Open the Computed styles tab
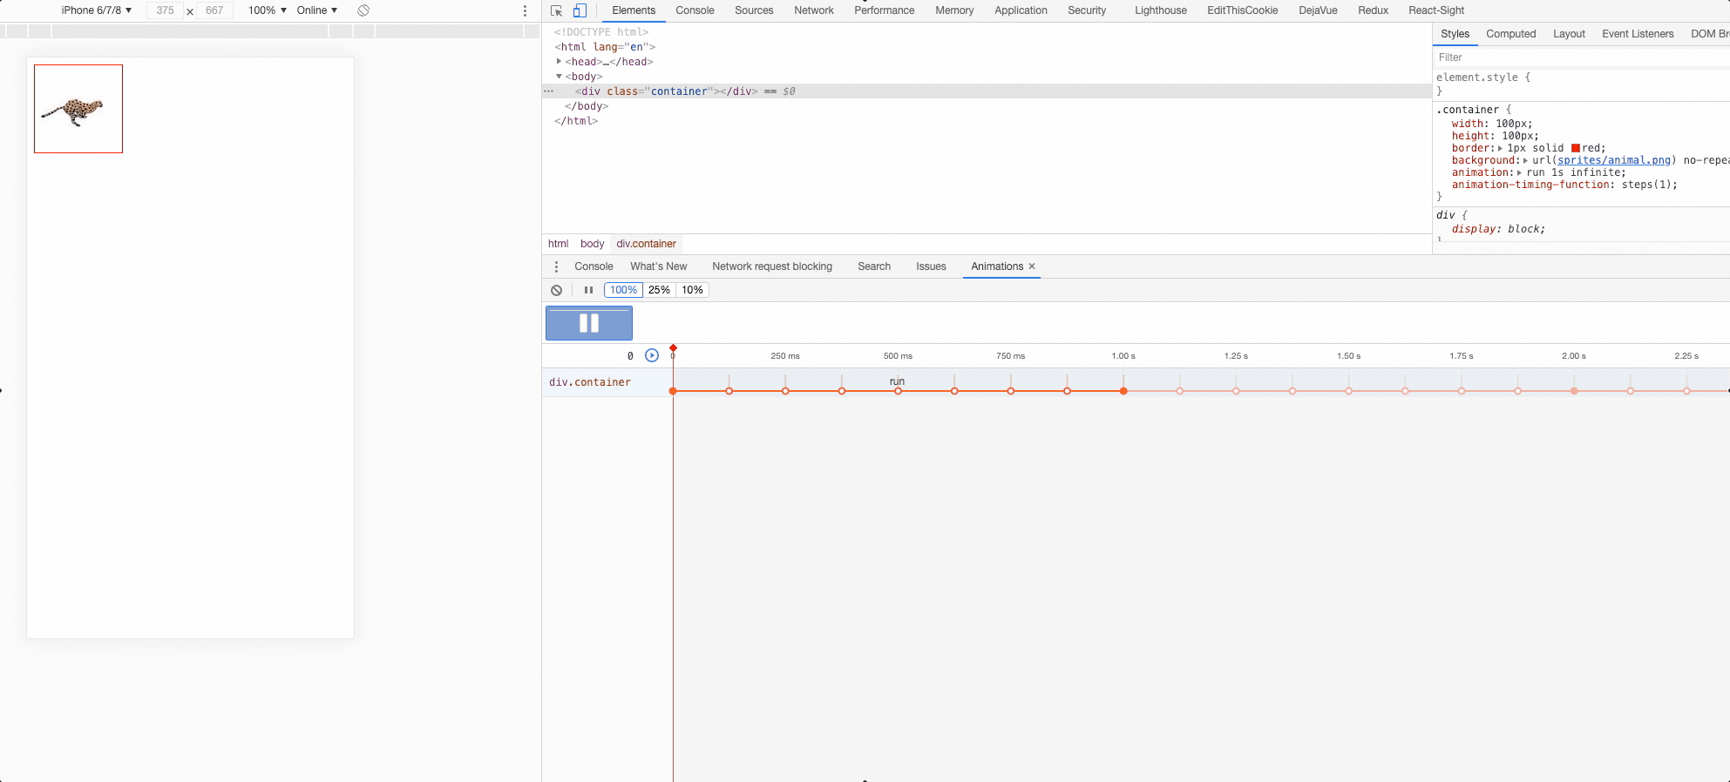Screen dimensions: 1730x782 (x=1510, y=34)
